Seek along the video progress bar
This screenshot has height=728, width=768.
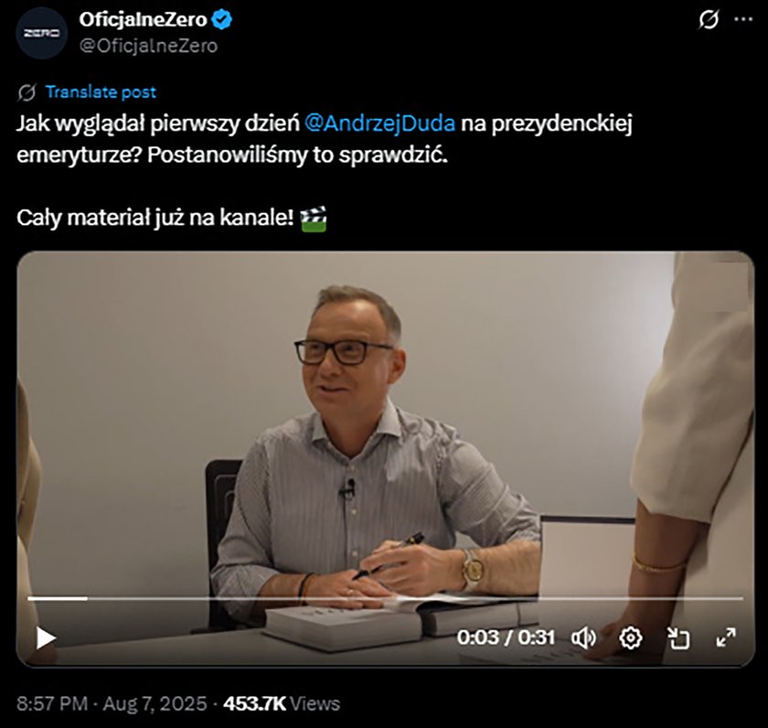(385, 598)
